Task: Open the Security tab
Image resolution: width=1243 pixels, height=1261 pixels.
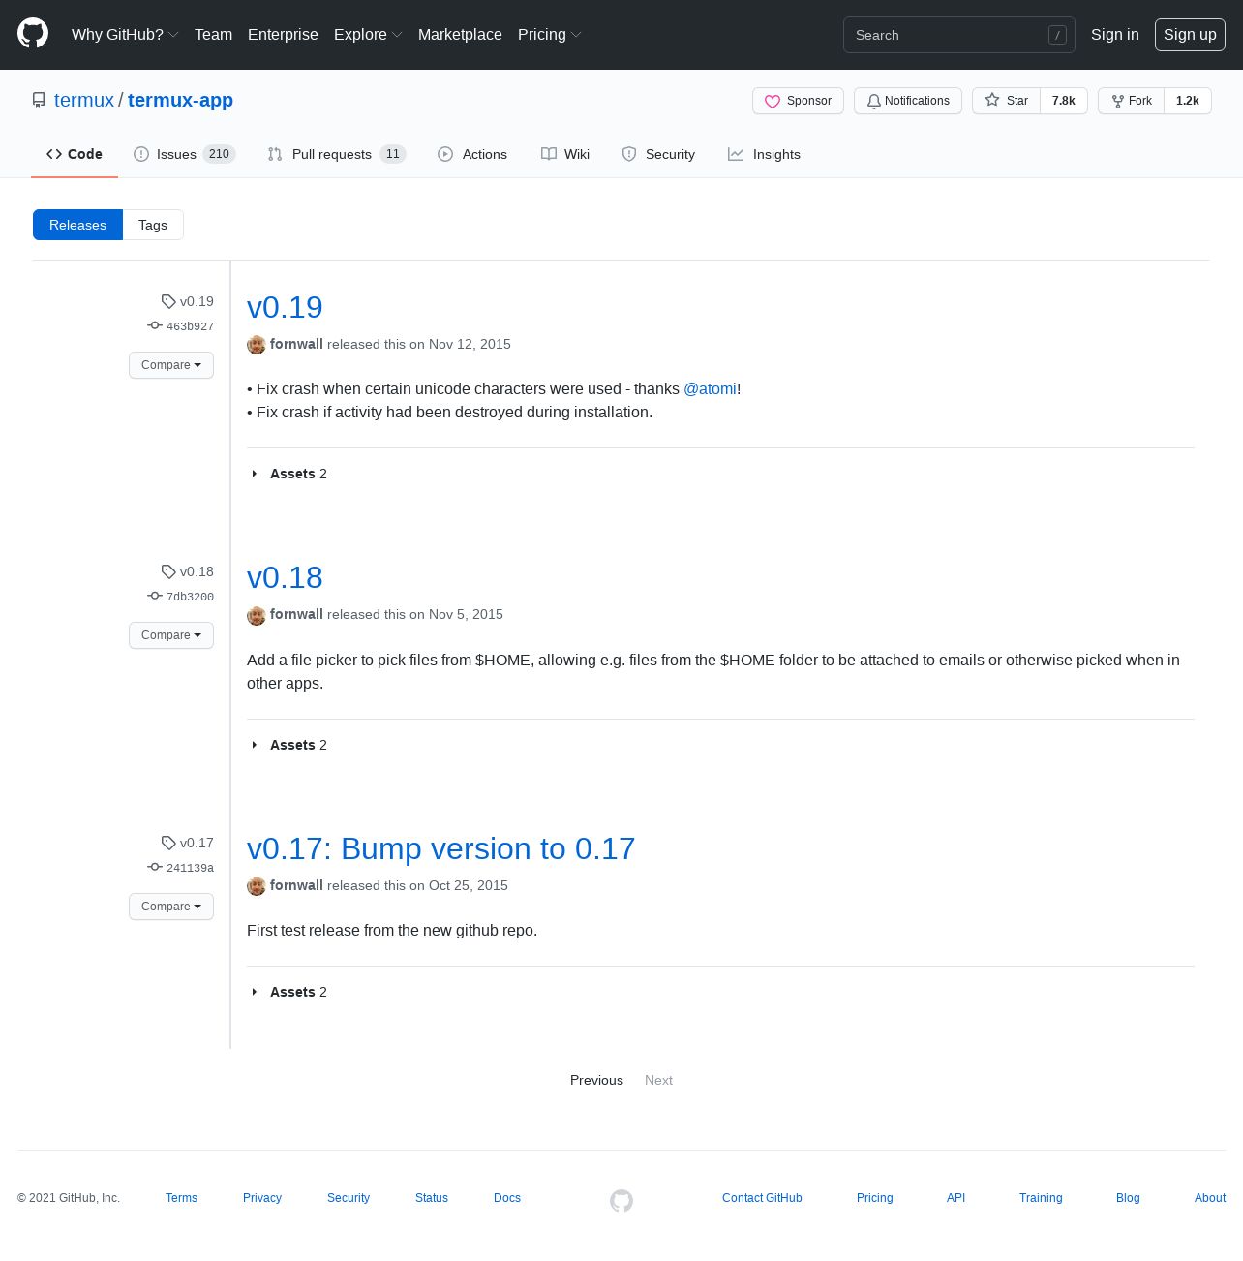Action: pyautogui.click(x=658, y=154)
